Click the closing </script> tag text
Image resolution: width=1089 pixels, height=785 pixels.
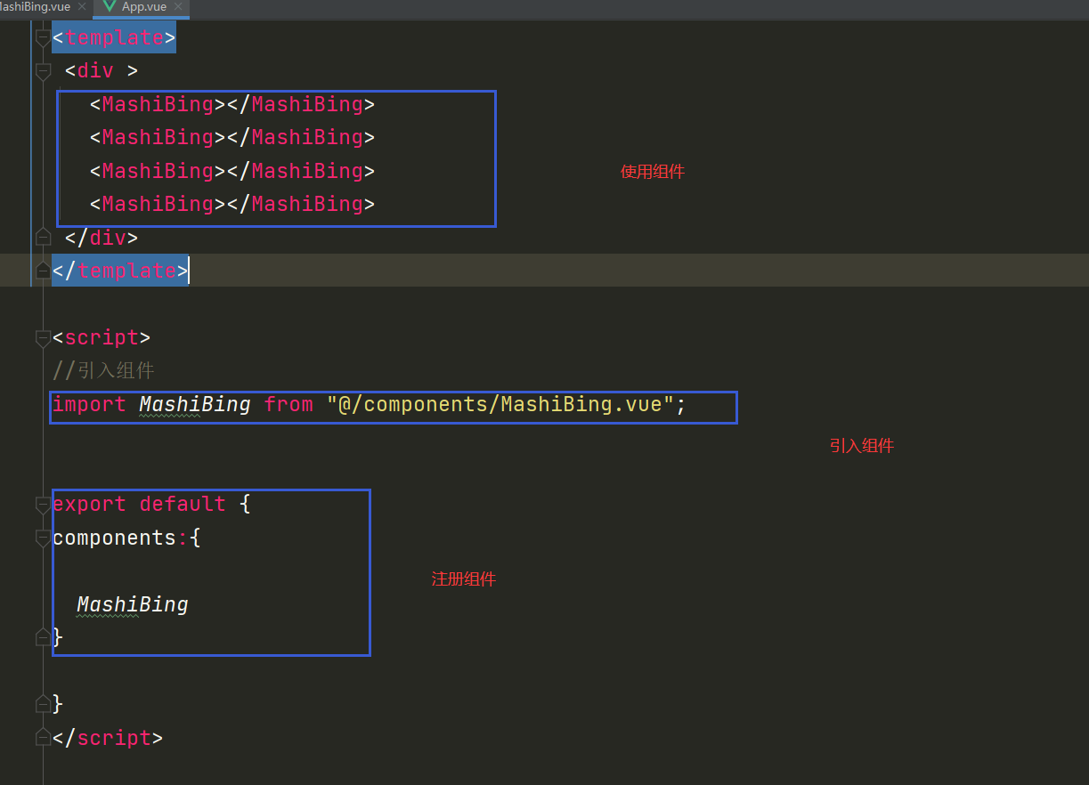pos(108,738)
